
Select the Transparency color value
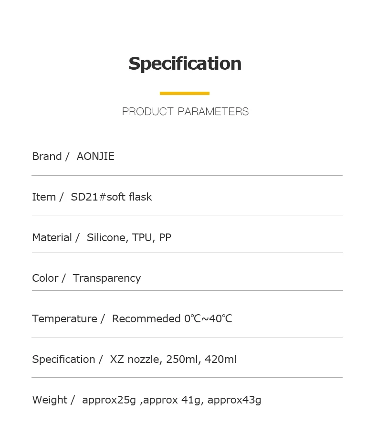tap(107, 278)
